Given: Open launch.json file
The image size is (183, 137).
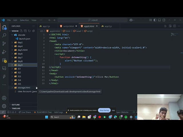Looking at the screenshot, I should click(x=25, y=39).
